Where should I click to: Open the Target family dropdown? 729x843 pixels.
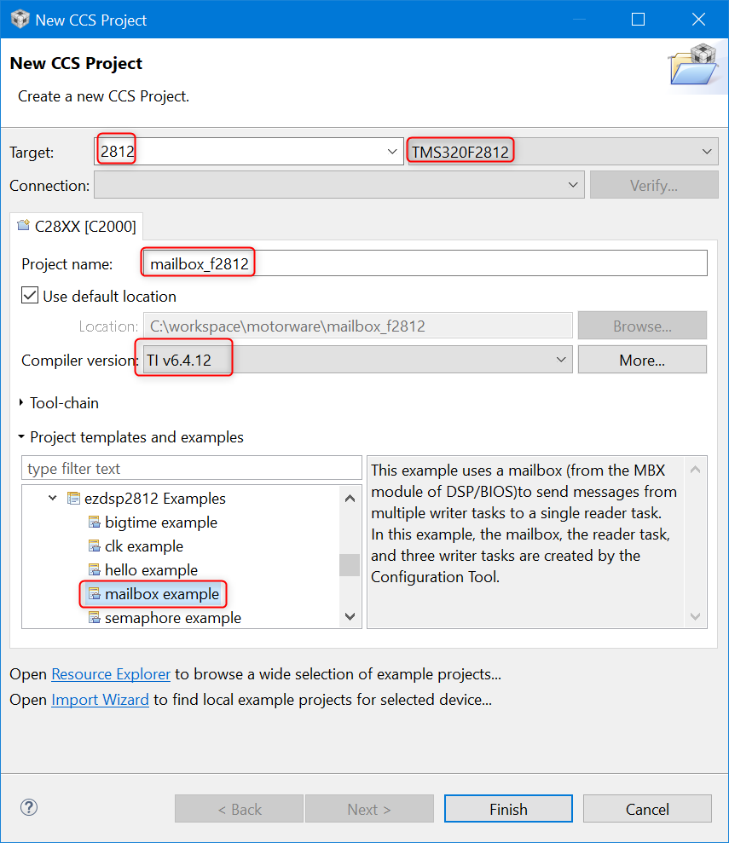pos(392,152)
